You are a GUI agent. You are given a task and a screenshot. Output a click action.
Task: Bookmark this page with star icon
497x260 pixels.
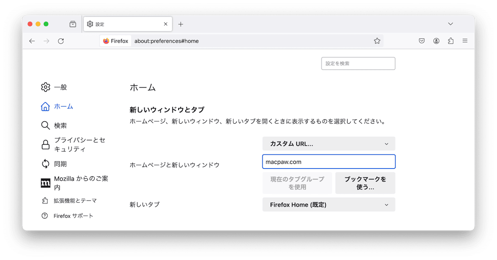coord(377,41)
